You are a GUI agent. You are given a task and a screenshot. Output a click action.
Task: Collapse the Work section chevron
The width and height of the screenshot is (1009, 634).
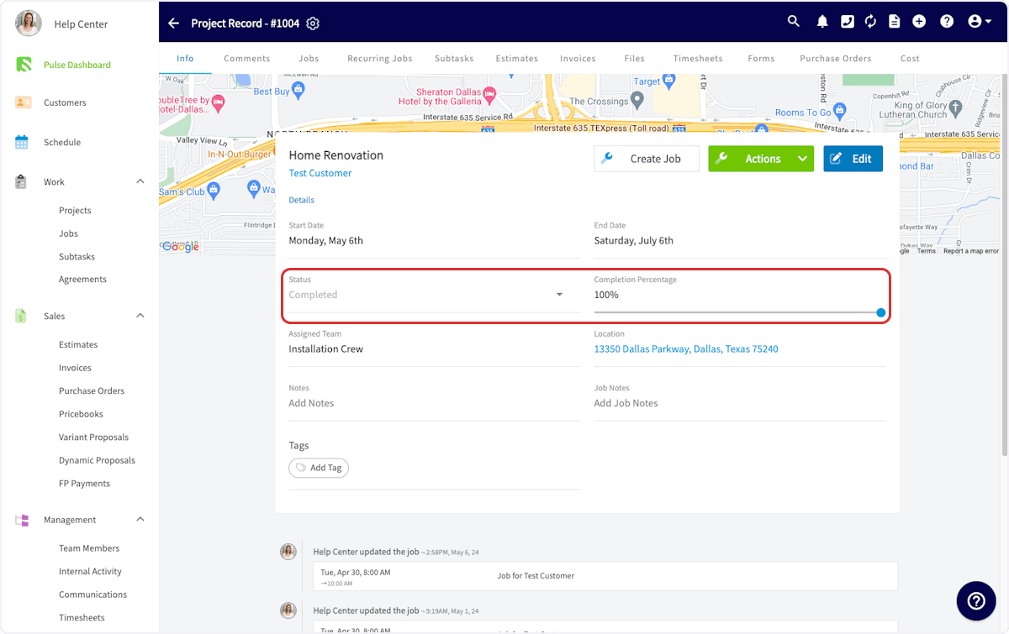tap(140, 181)
